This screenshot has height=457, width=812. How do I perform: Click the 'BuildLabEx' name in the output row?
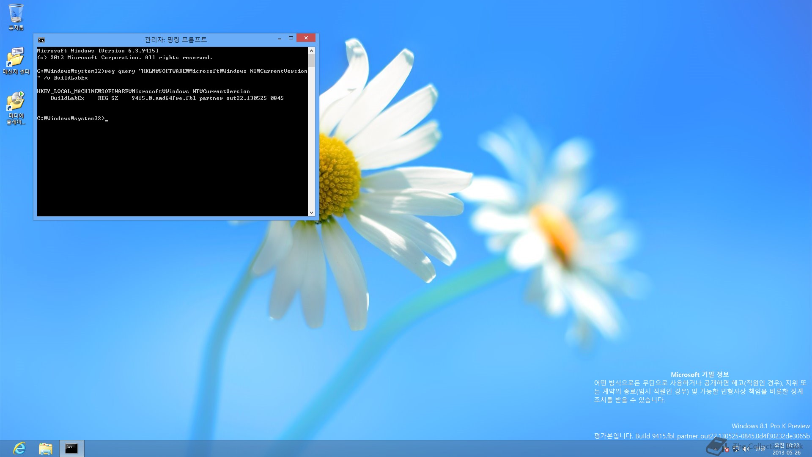tap(68, 98)
